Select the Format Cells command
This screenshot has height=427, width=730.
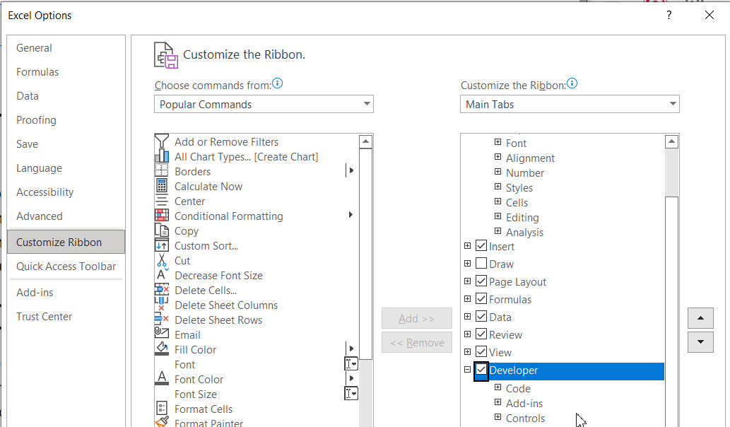[203, 409]
